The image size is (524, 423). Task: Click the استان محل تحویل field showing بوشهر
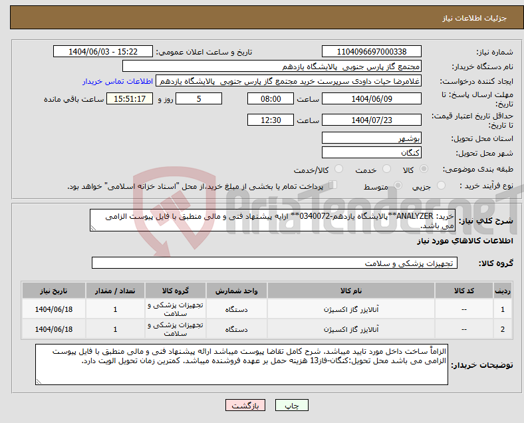[x=371, y=138]
